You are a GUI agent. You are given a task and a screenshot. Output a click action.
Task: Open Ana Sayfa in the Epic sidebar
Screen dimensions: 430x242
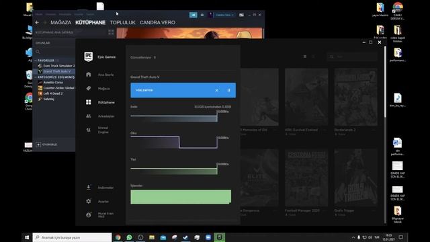click(106, 75)
